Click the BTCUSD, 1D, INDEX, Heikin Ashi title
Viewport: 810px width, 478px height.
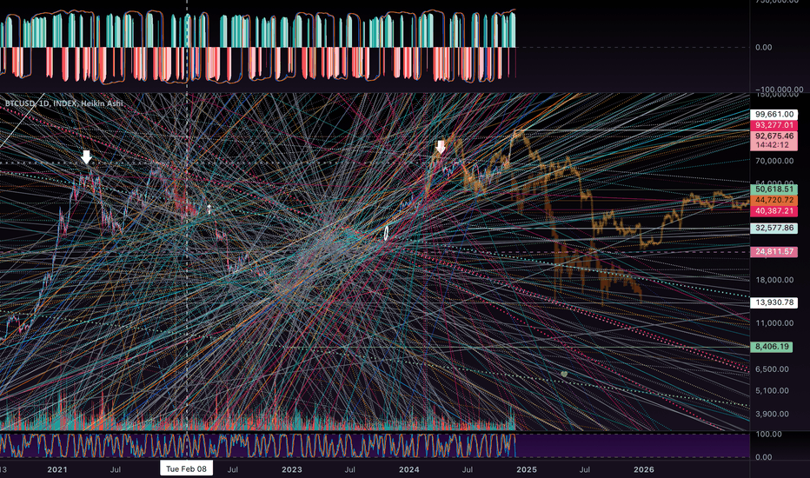(64, 103)
